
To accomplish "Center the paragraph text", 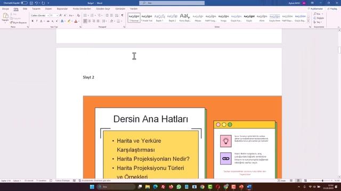I will 90,21.
